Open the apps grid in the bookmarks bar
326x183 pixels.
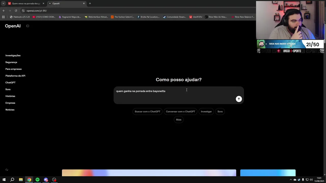tap(3, 17)
